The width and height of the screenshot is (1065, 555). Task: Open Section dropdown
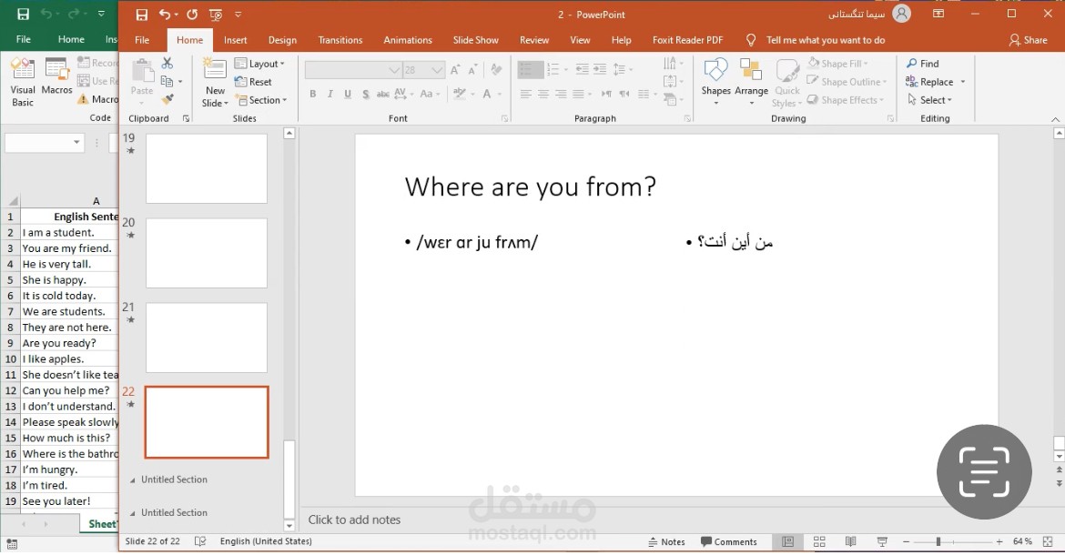click(x=261, y=100)
